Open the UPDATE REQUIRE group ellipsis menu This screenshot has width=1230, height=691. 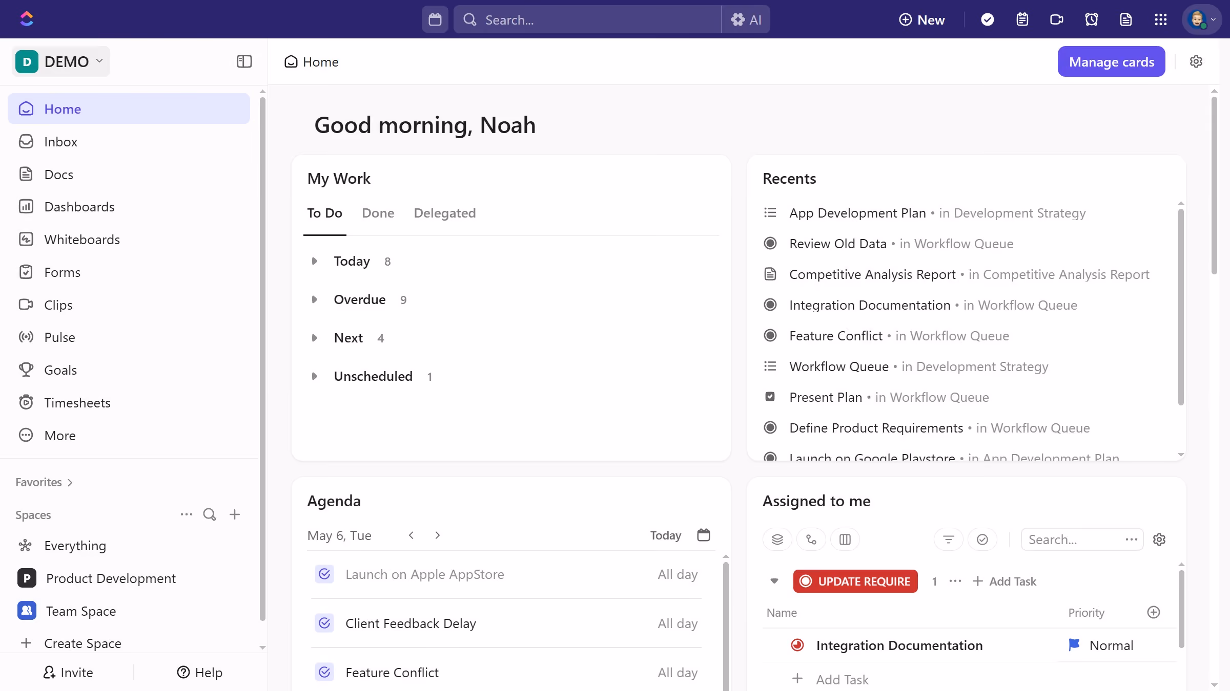pos(955,581)
